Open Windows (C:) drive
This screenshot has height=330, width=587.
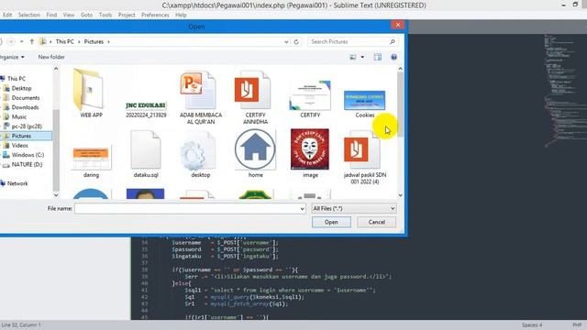pos(28,155)
